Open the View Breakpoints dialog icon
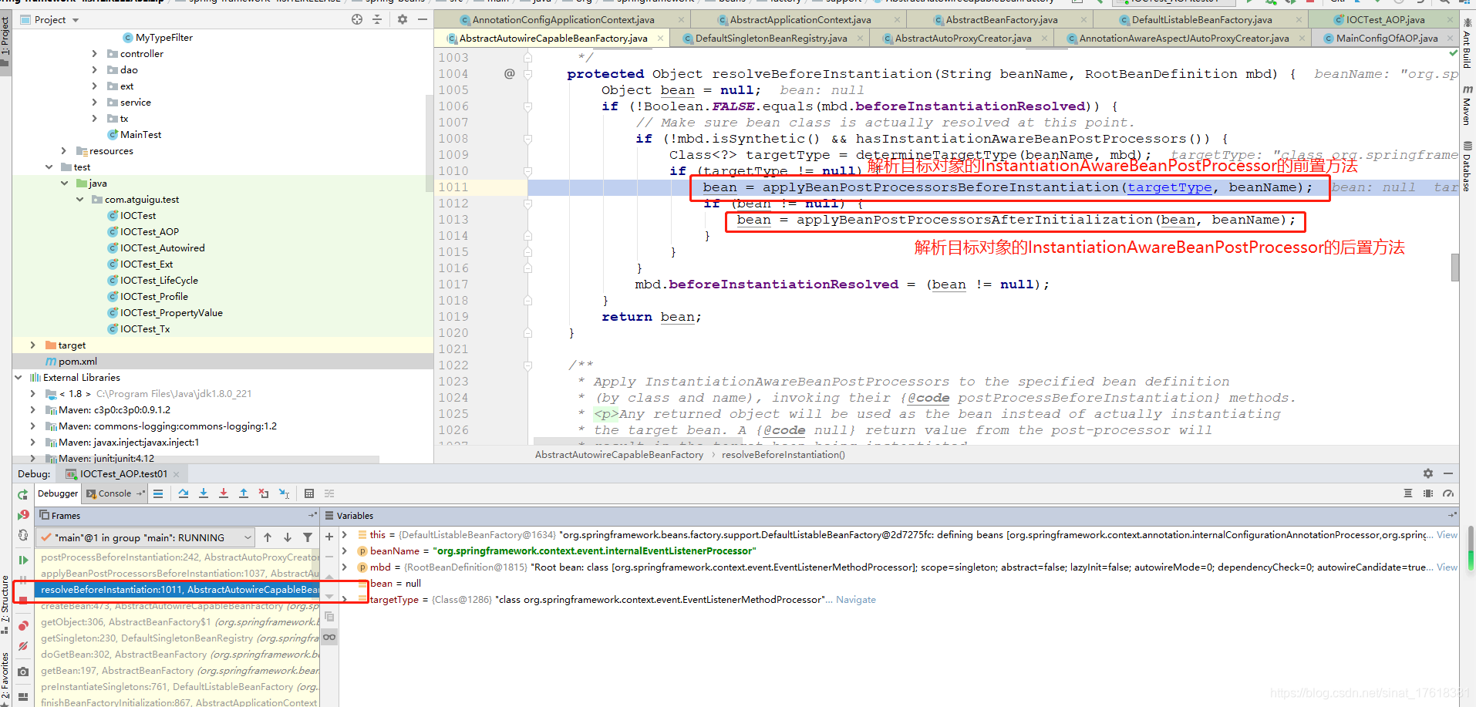The width and height of the screenshot is (1476, 707). pyautogui.click(x=23, y=626)
